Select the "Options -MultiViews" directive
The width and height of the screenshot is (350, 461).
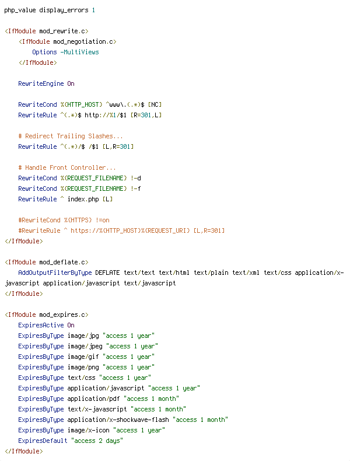(65, 52)
